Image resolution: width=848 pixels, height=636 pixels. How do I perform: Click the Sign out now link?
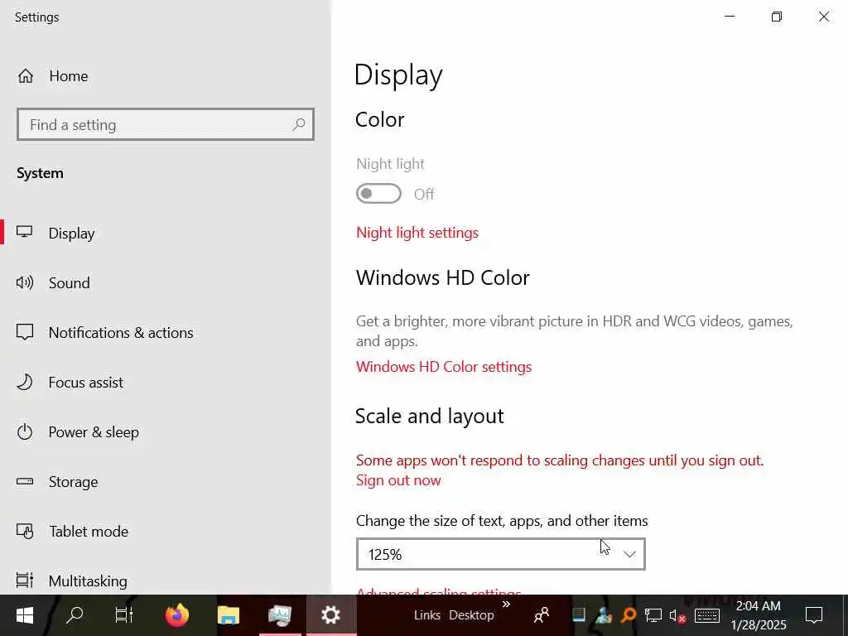click(x=398, y=480)
